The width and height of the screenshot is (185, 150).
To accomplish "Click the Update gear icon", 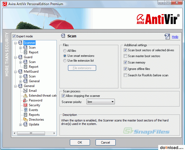I will [25, 124].
